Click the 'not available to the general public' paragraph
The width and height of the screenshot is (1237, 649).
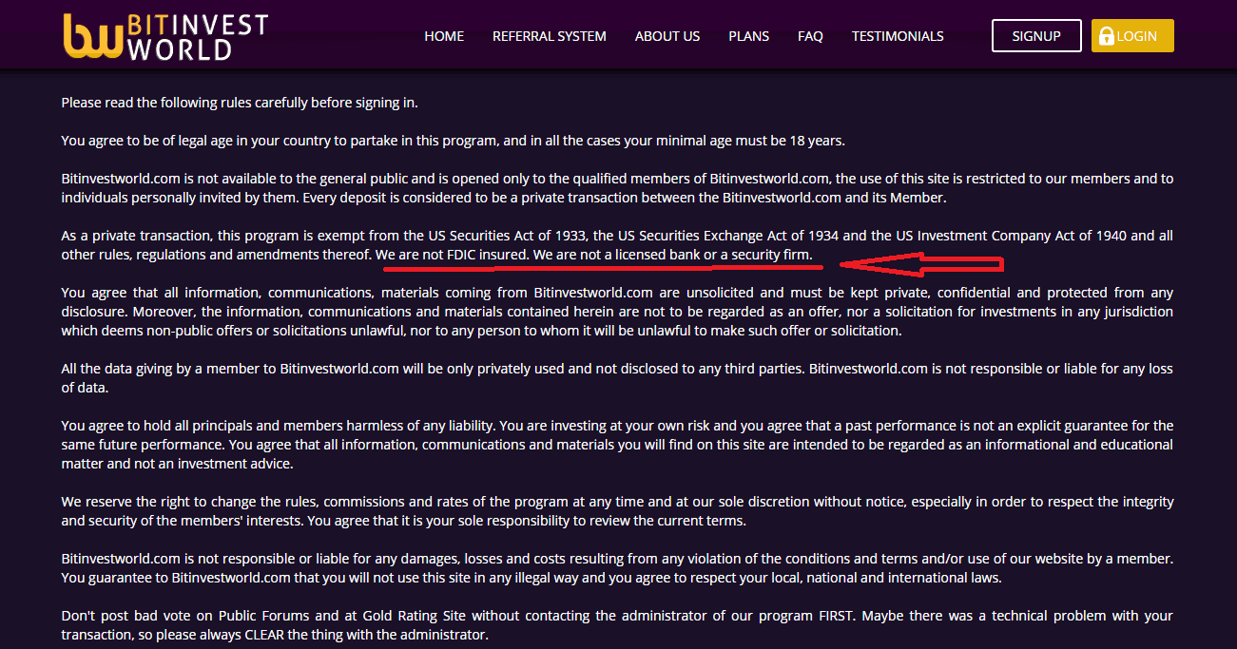click(617, 188)
